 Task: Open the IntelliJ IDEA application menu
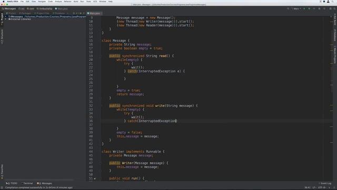13,1
